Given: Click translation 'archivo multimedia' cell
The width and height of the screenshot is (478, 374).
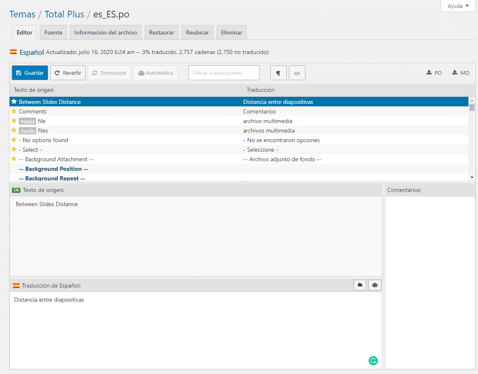Looking at the screenshot, I should [268, 121].
